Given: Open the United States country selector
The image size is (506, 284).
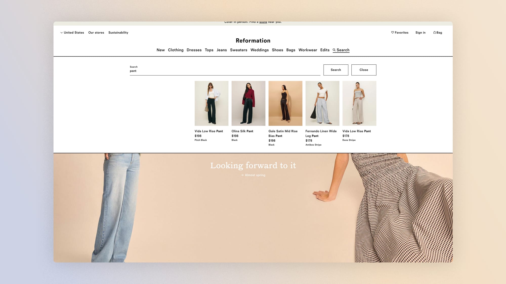Looking at the screenshot, I should pyautogui.click(x=72, y=33).
